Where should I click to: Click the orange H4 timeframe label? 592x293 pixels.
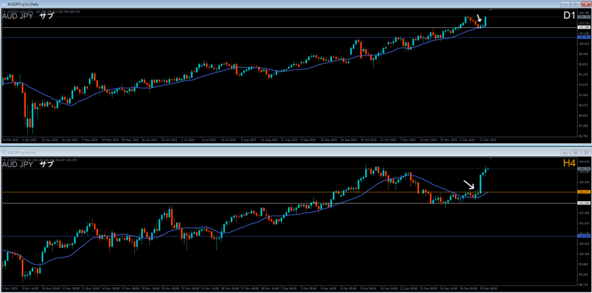click(x=569, y=164)
